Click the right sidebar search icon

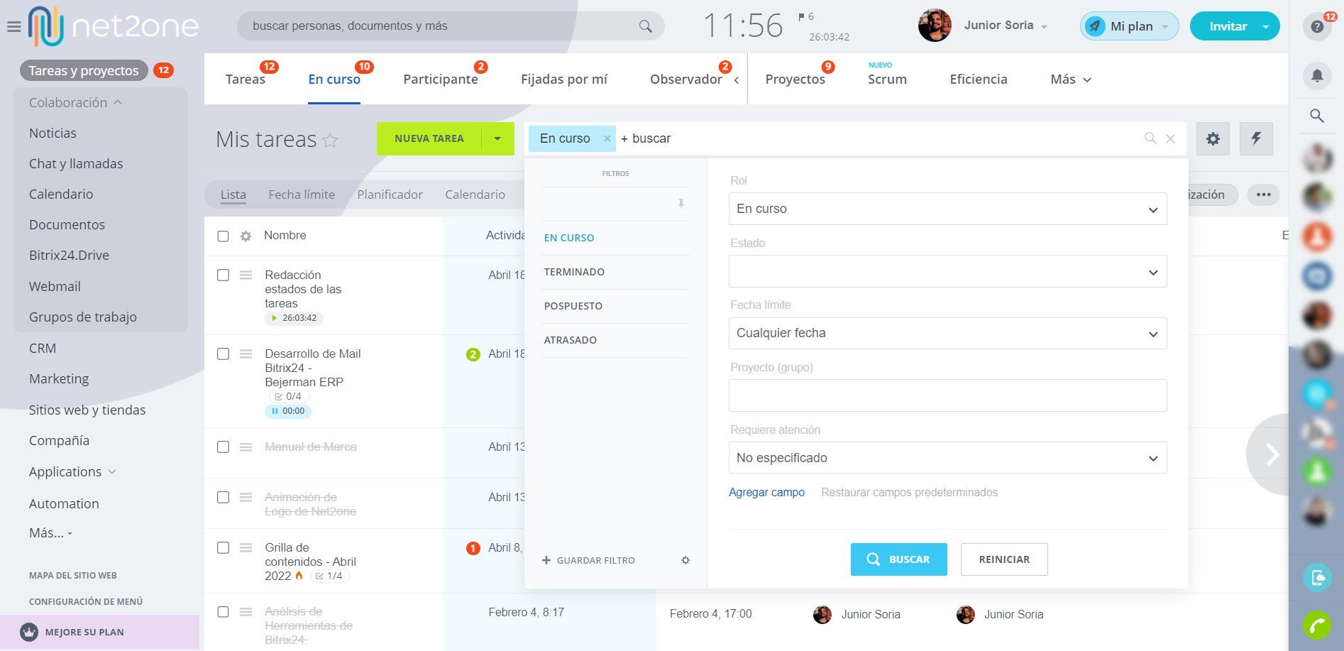click(1317, 116)
